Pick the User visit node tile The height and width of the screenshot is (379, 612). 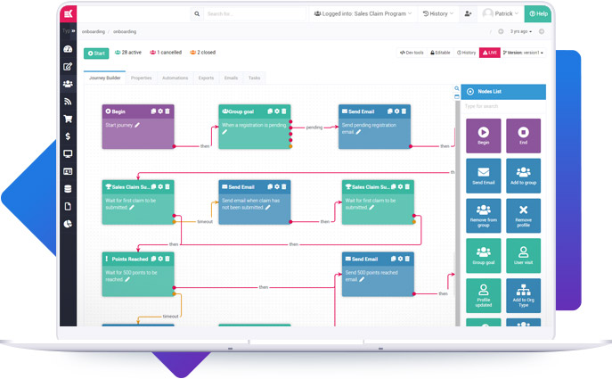[x=523, y=256]
